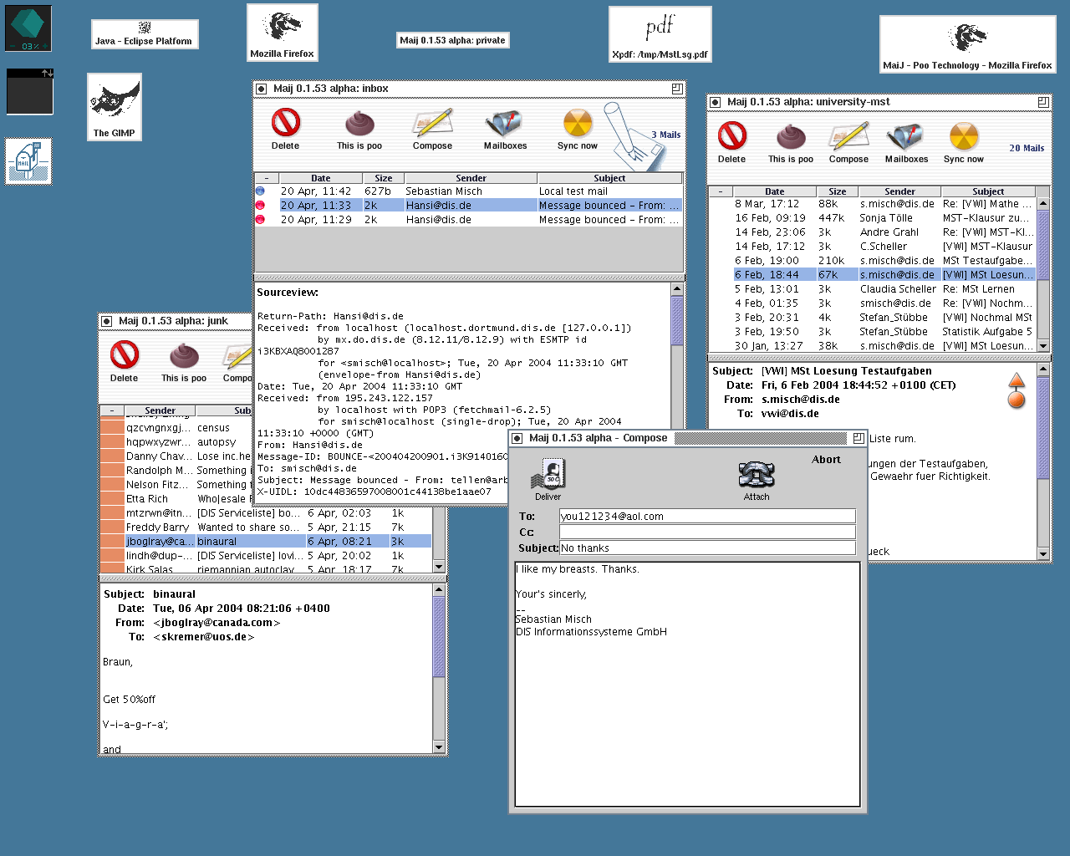Image resolution: width=1070 pixels, height=856 pixels.
Task: Select the Freddy Barry junk mail row
Action: click(x=266, y=527)
